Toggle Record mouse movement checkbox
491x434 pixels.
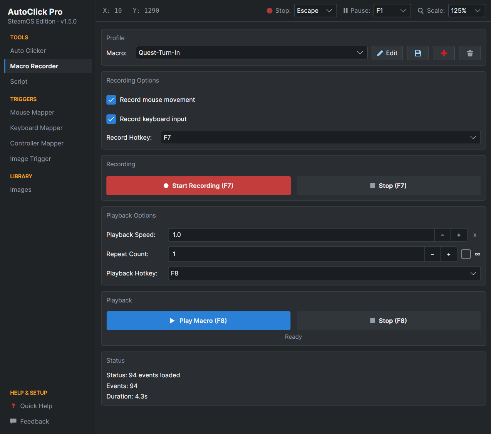point(111,100)
